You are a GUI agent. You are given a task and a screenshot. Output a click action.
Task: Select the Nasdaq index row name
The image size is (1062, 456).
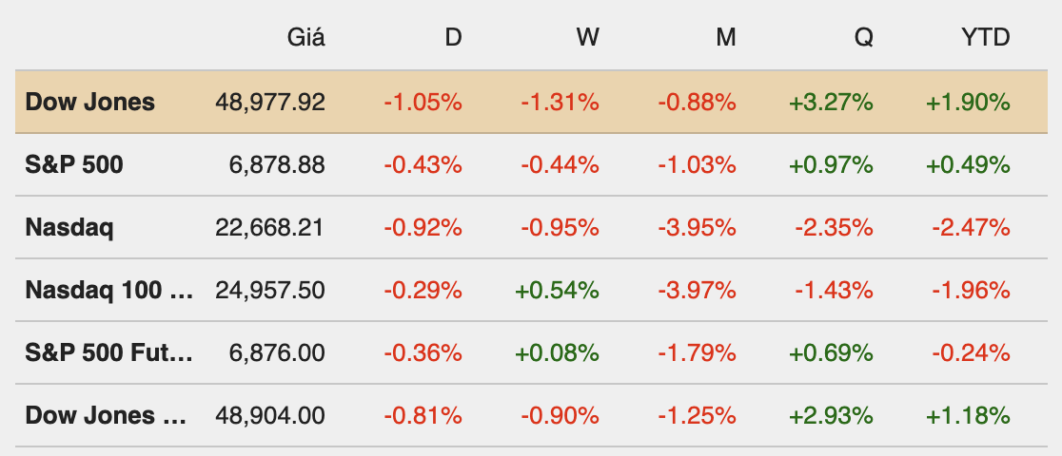(69, 227)
